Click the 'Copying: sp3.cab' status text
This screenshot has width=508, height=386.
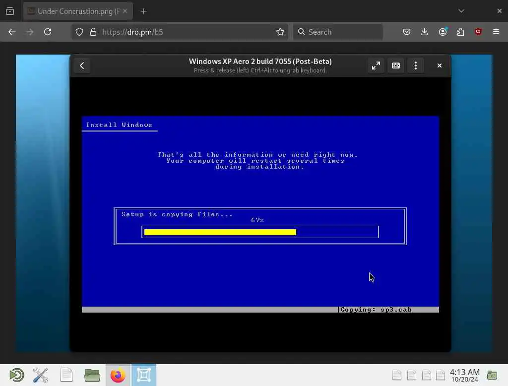coord(376,310)
